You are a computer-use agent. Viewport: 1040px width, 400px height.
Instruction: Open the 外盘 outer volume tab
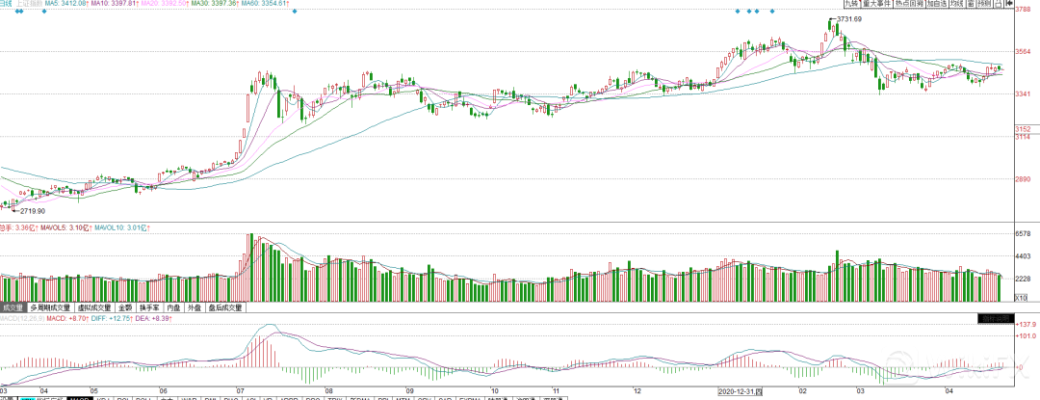pos(195,308)
